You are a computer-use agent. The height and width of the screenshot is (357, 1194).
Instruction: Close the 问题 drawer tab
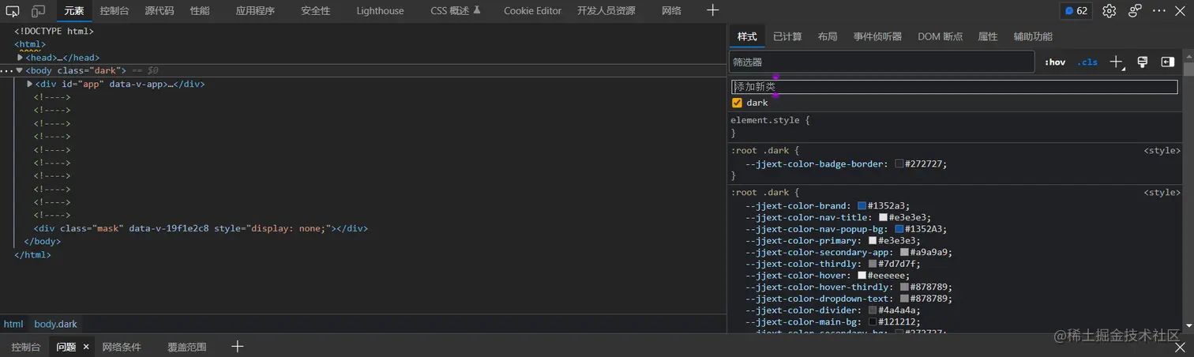coord(86,347)
